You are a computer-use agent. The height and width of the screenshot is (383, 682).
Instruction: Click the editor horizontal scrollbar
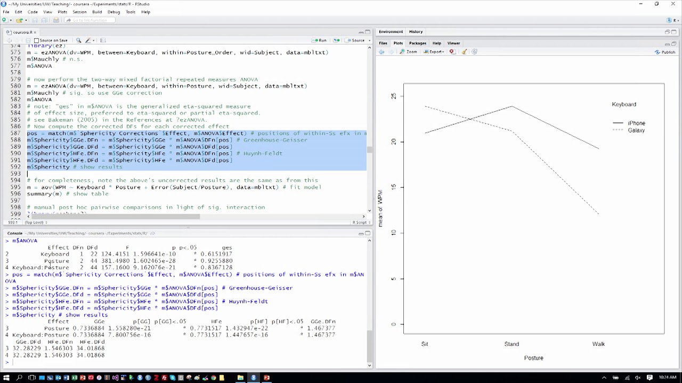click(x=196, y=217)
